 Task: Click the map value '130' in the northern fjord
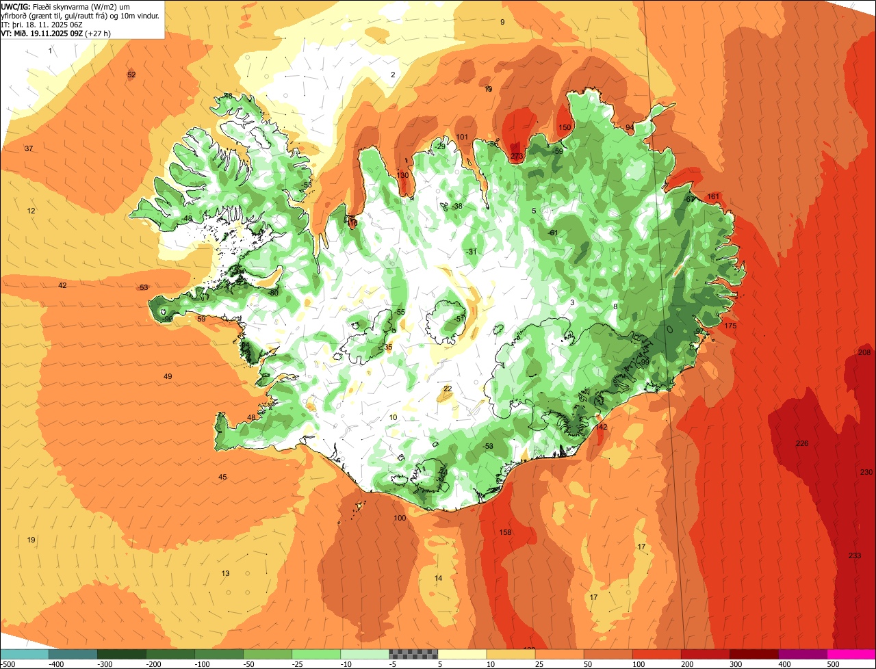[x=402, y=175]
